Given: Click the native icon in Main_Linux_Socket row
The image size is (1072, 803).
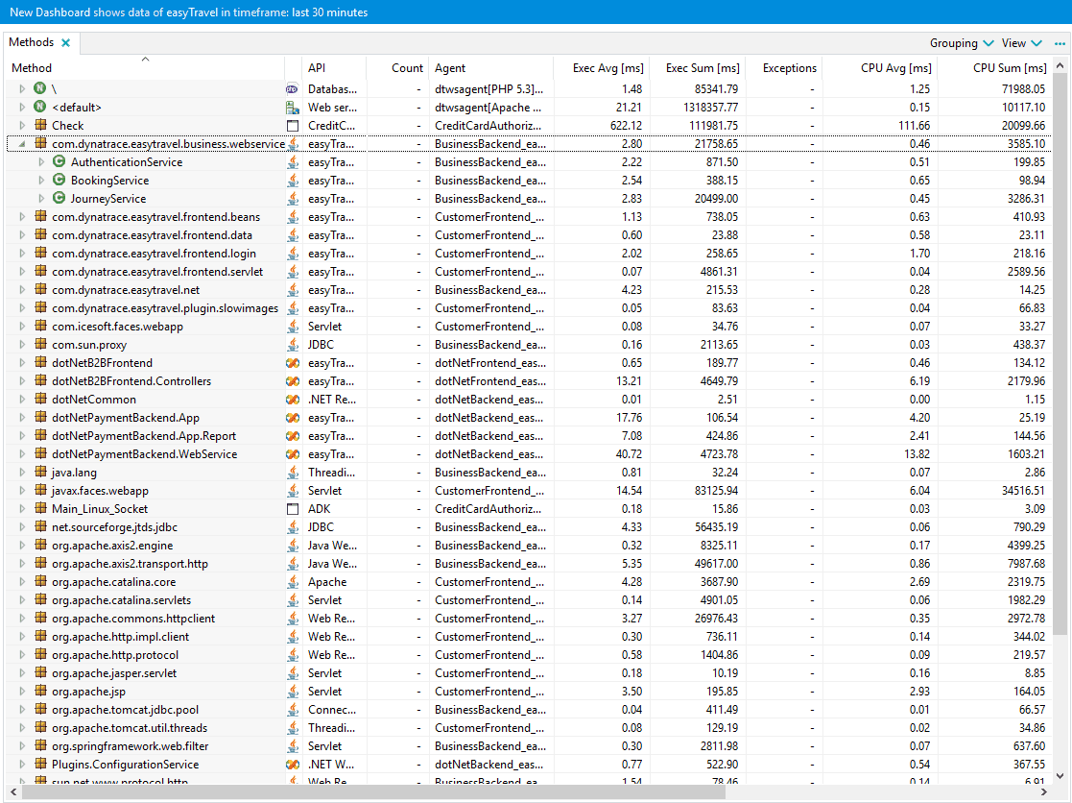Looking at the screenshot, I should click(293, 509).
